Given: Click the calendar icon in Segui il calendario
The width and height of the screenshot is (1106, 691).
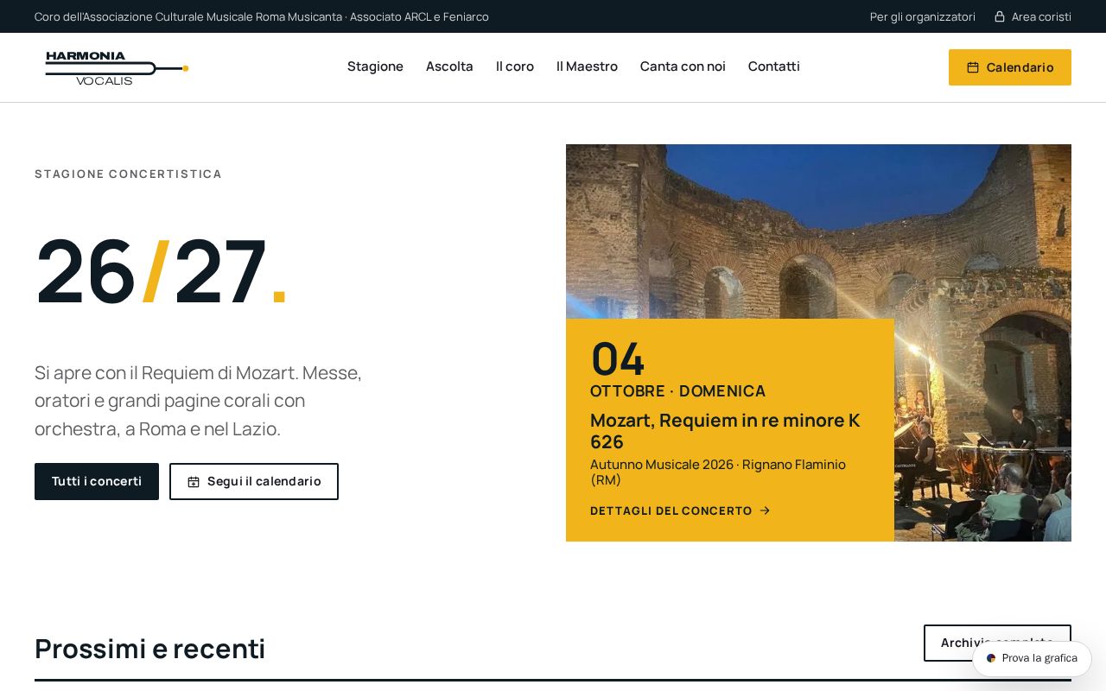Looking at the screenshot, I should [x=194, y=482].
